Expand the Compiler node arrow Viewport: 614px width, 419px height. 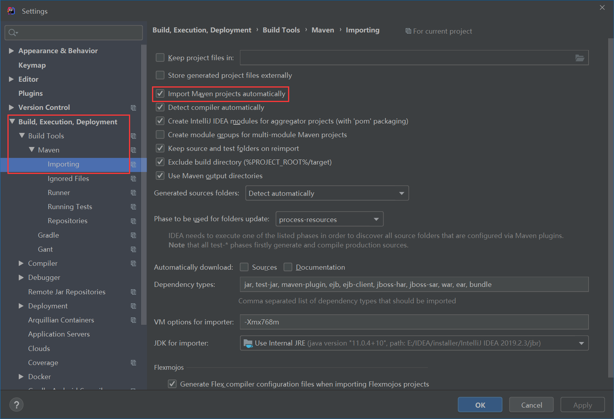[x=21, y=263]
